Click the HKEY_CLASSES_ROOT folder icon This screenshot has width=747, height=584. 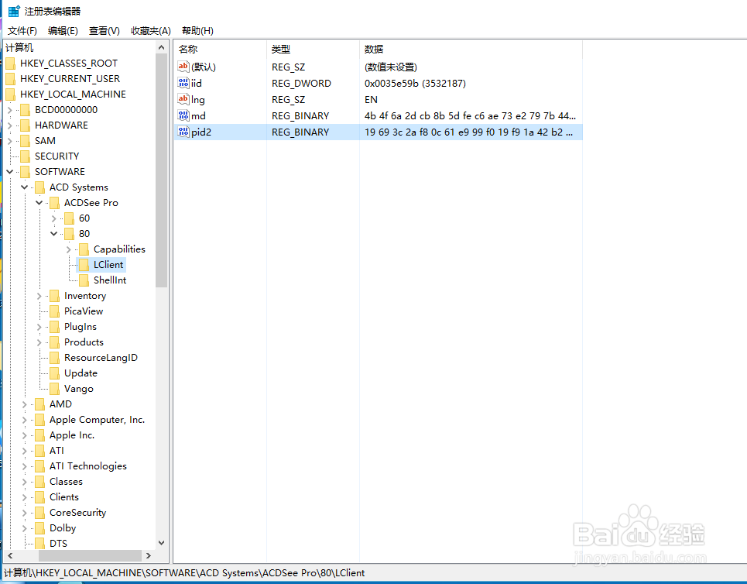click(x=11, y=64)
